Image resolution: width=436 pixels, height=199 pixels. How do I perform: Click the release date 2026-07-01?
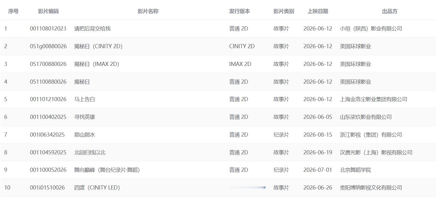pos(318,170)
